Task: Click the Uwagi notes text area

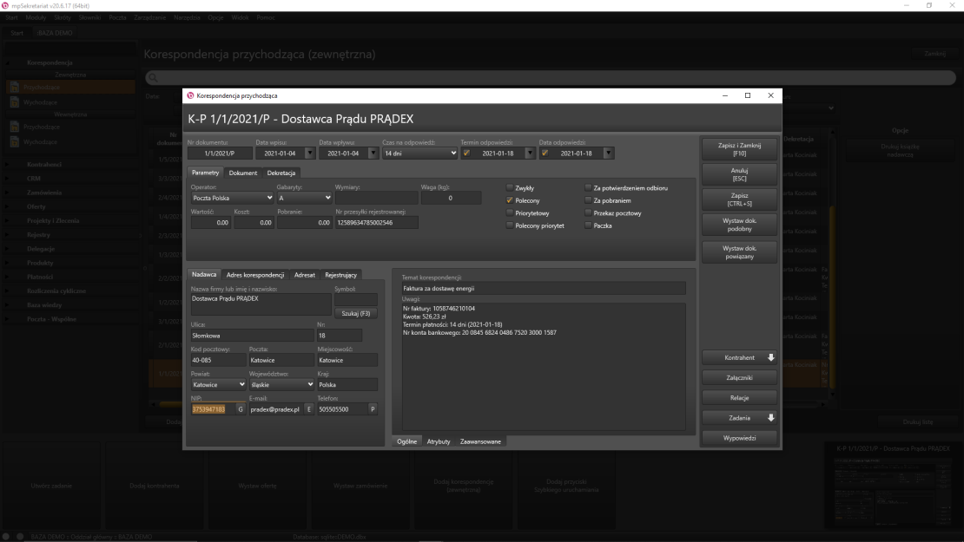Action: (x=544, y=367)
